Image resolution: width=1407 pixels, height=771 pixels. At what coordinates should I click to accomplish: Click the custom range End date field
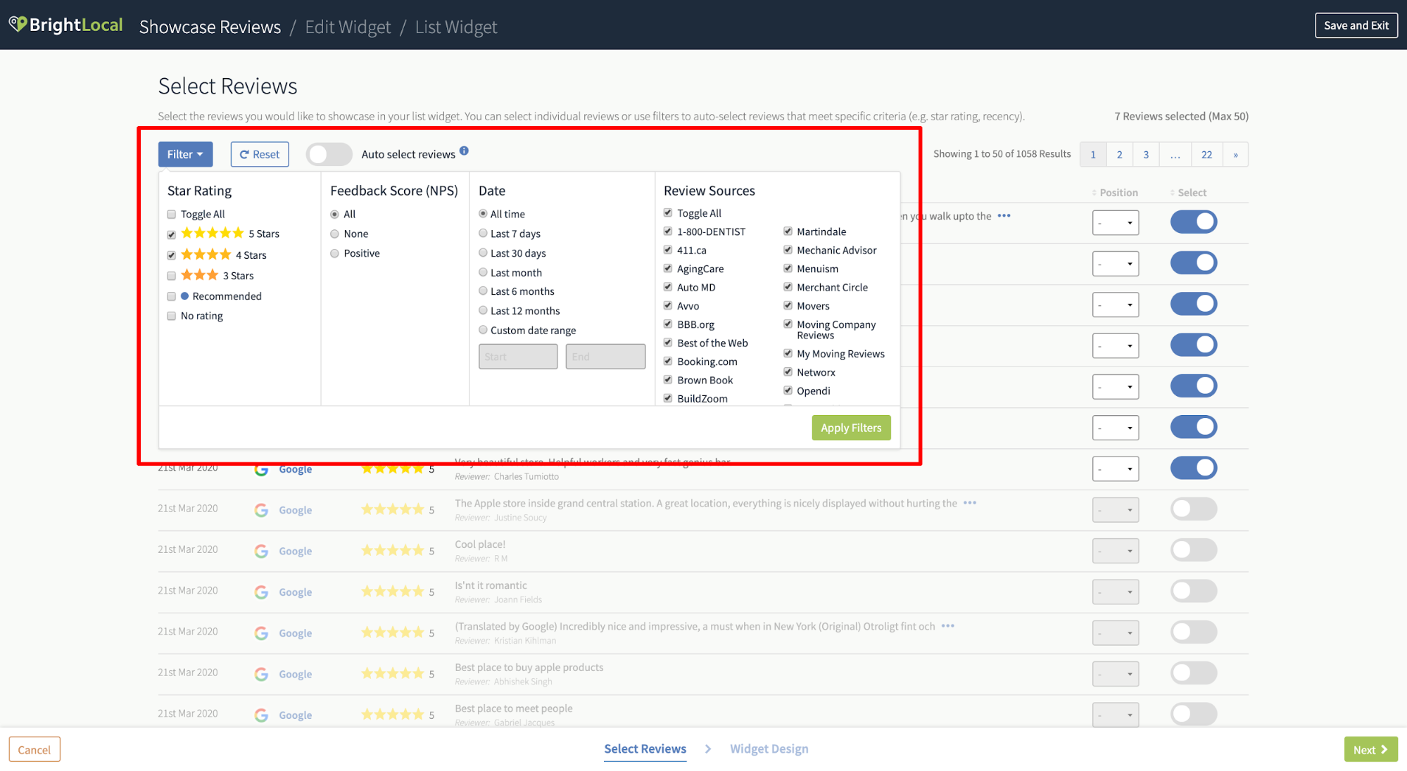[x=605, y=357]
